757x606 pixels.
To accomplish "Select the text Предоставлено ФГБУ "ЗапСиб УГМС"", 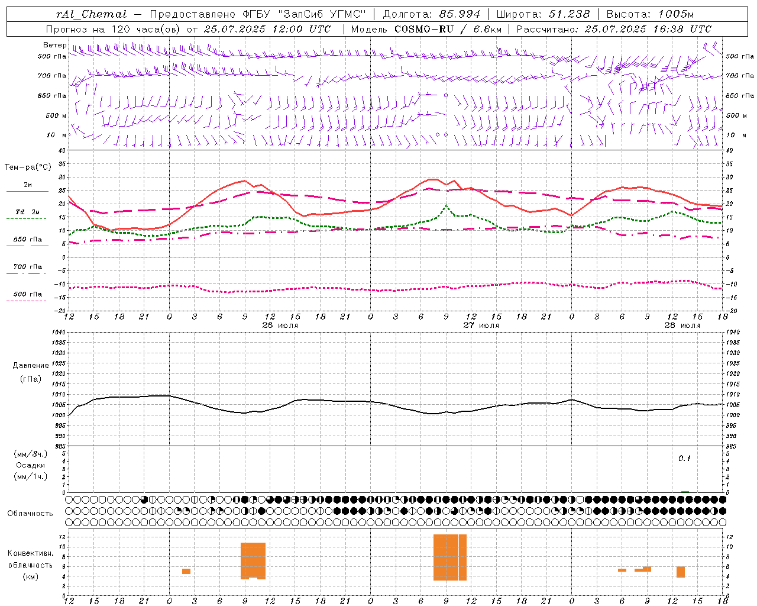I will coord(258,14).
